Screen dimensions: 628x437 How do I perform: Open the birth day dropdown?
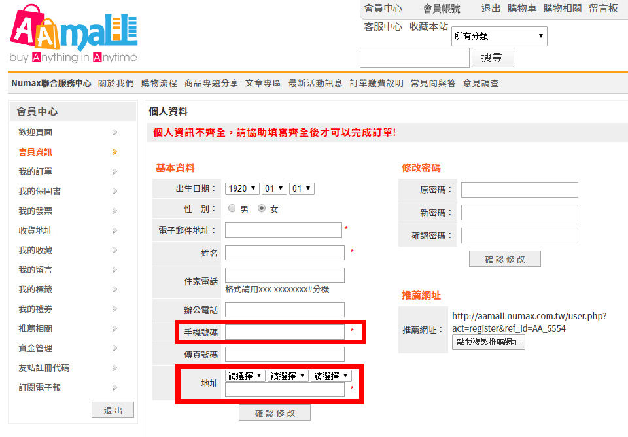point(302,188)
